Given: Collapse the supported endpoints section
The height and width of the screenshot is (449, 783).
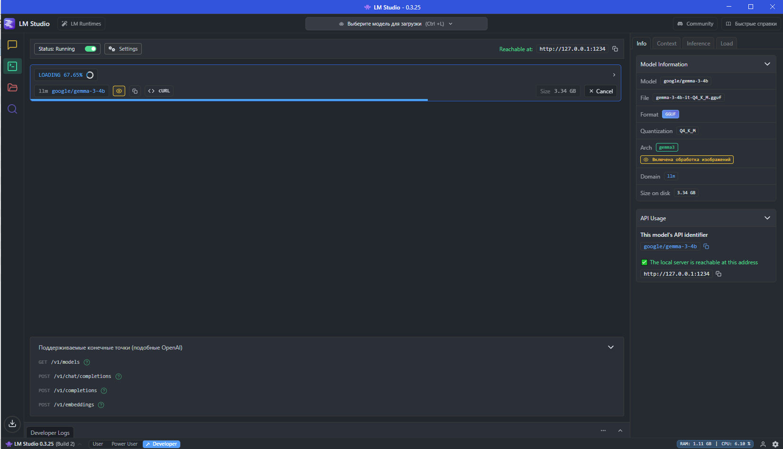Looking at the screenshot, I should pyautogui.click(x=611, y=347).
